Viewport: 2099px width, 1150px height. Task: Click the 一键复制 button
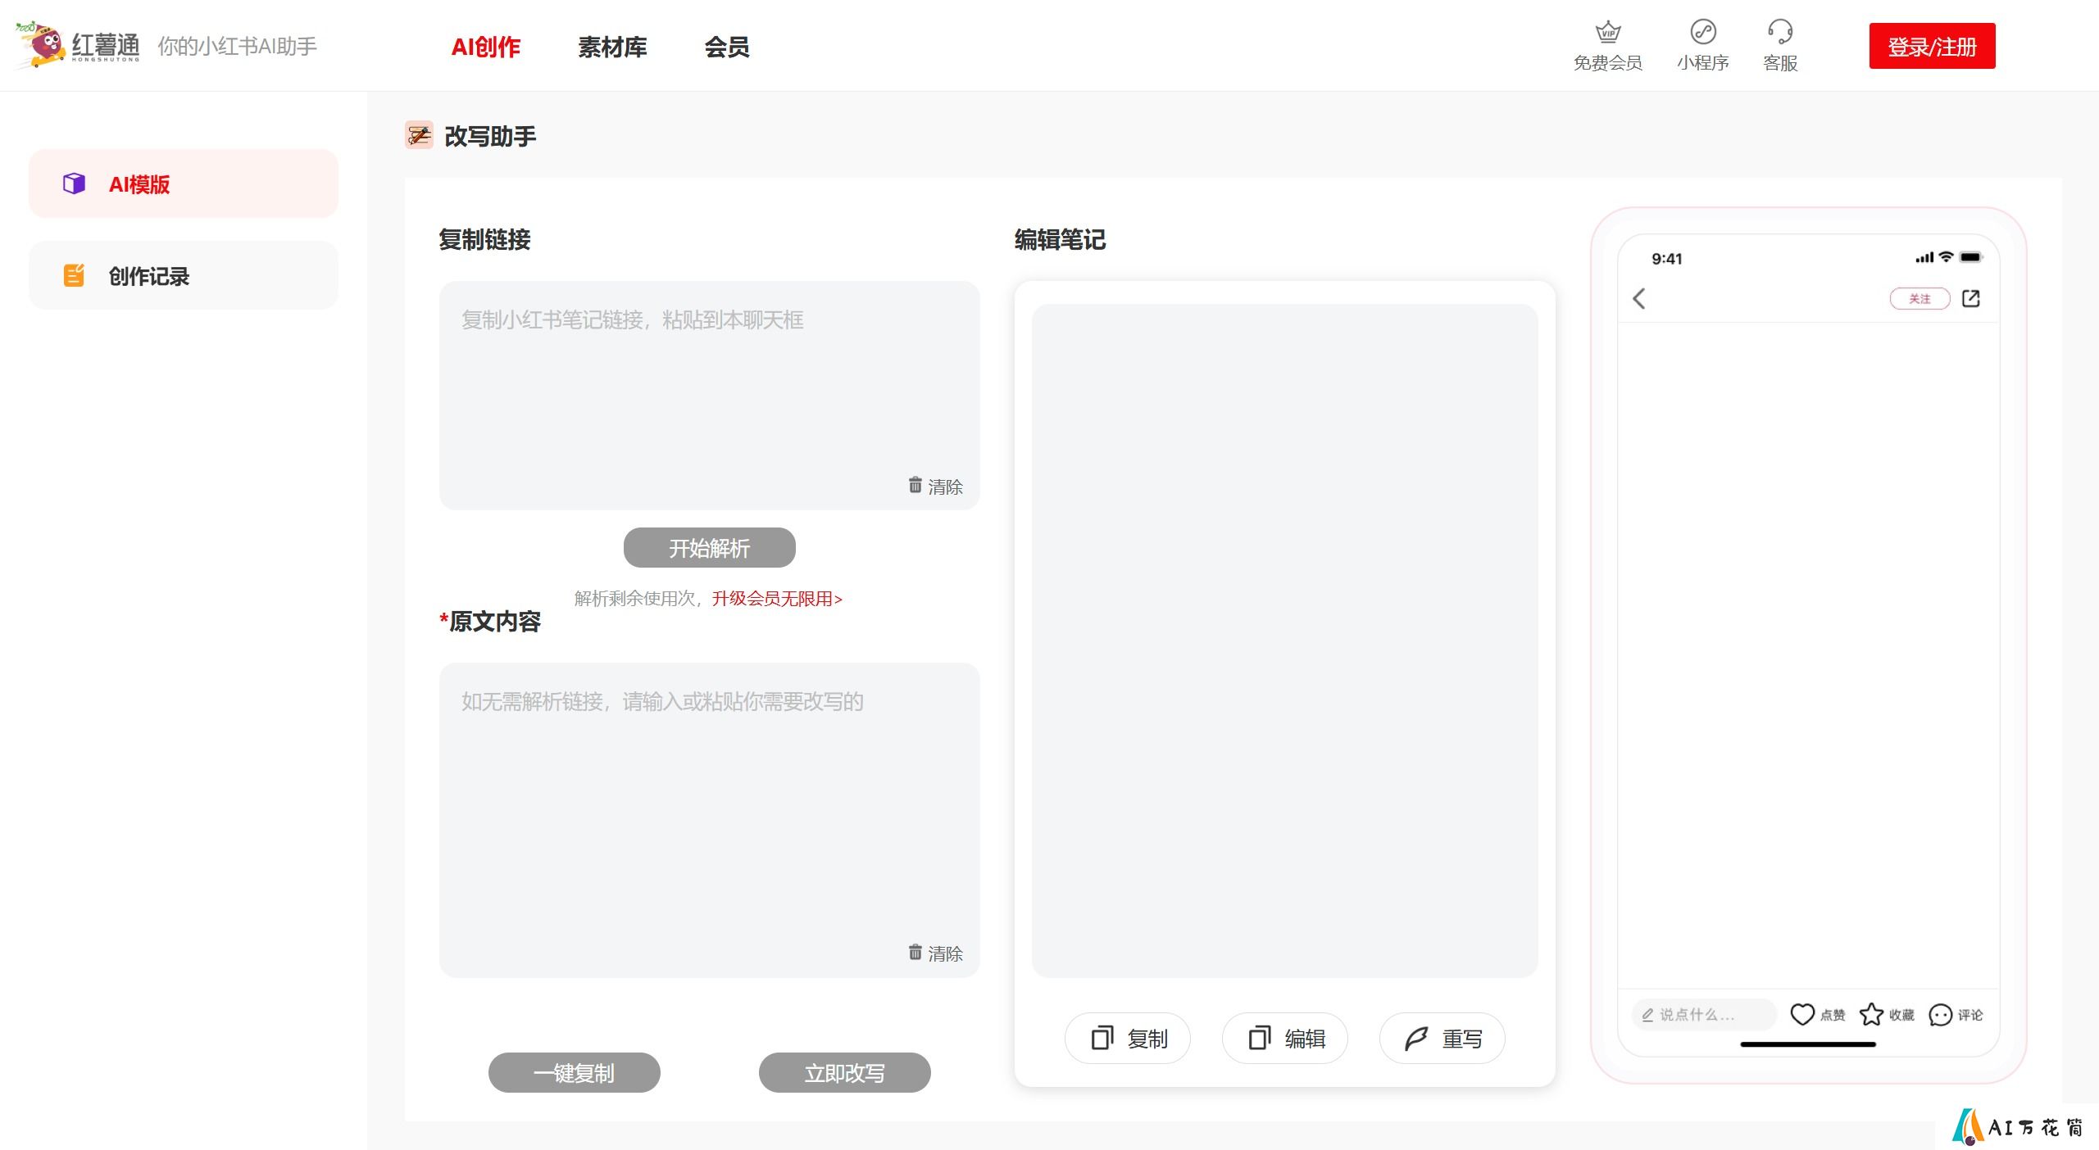tap(574, 1072)
